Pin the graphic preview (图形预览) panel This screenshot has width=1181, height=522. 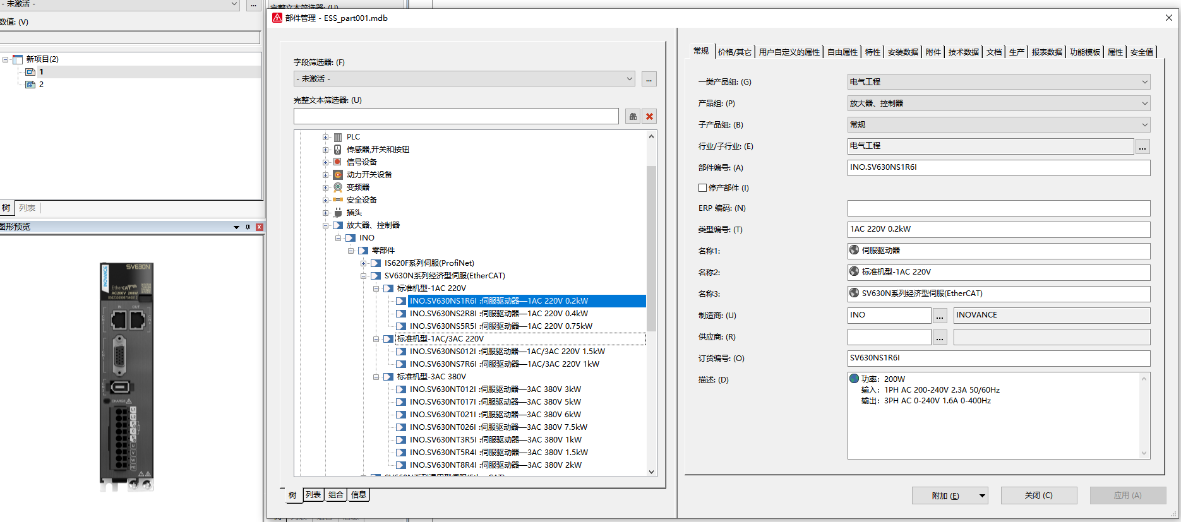(x=248, y=227)
